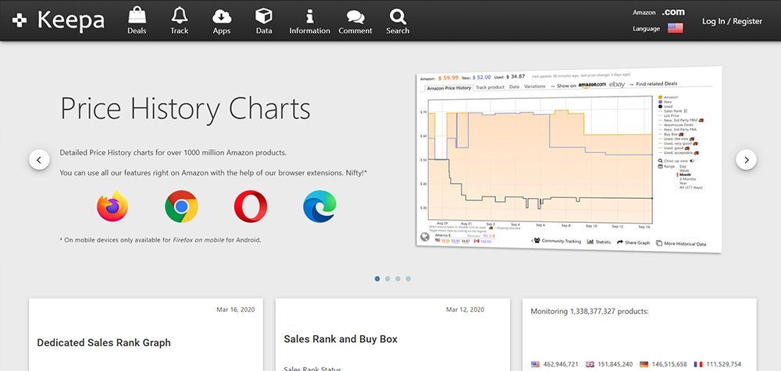Select the fourth carousel dot indicator

tap(408, 279)
